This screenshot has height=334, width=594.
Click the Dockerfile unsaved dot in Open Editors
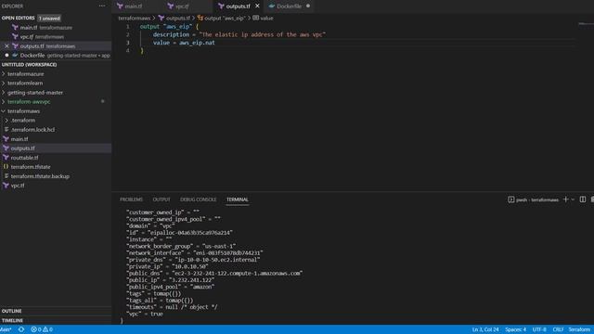(x=6, y=56)
